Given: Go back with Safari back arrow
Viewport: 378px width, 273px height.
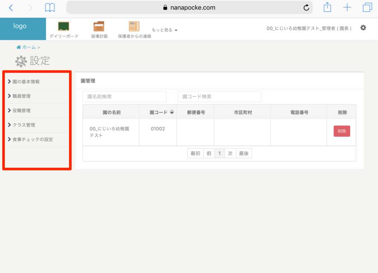Looking at the screenshot, I should [11, 8].
